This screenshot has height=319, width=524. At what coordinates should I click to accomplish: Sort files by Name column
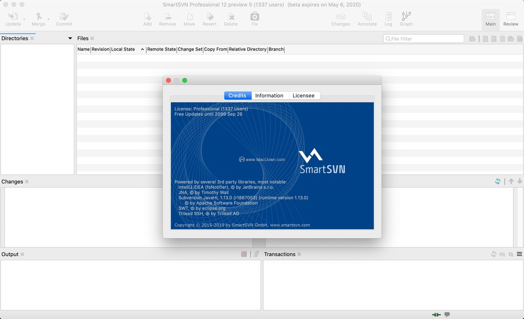(84, 49)
